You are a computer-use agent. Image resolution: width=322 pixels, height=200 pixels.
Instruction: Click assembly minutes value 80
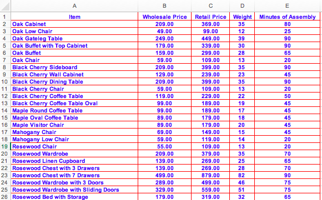point(287,24)
